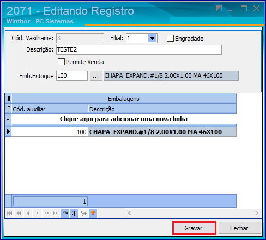Open the Filial dropdown
Screen dimensions: 266x240
click(152, 39)
